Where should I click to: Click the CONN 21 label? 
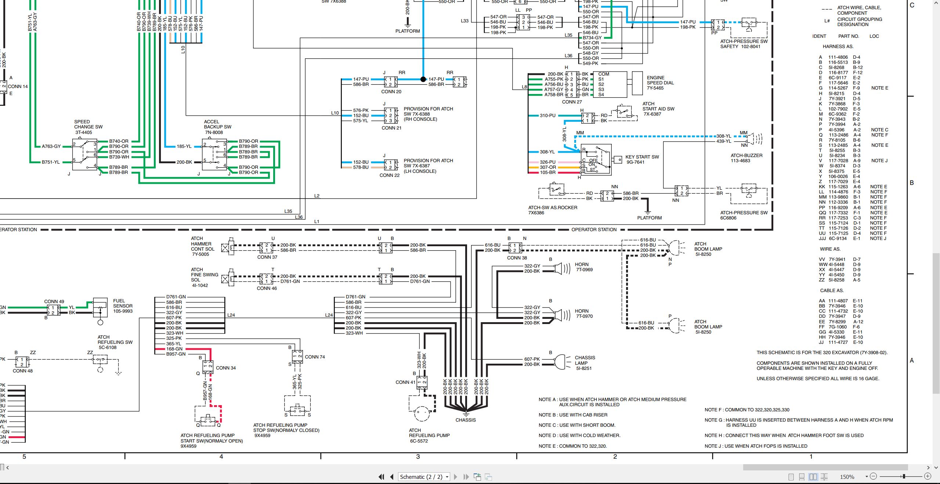391,128
